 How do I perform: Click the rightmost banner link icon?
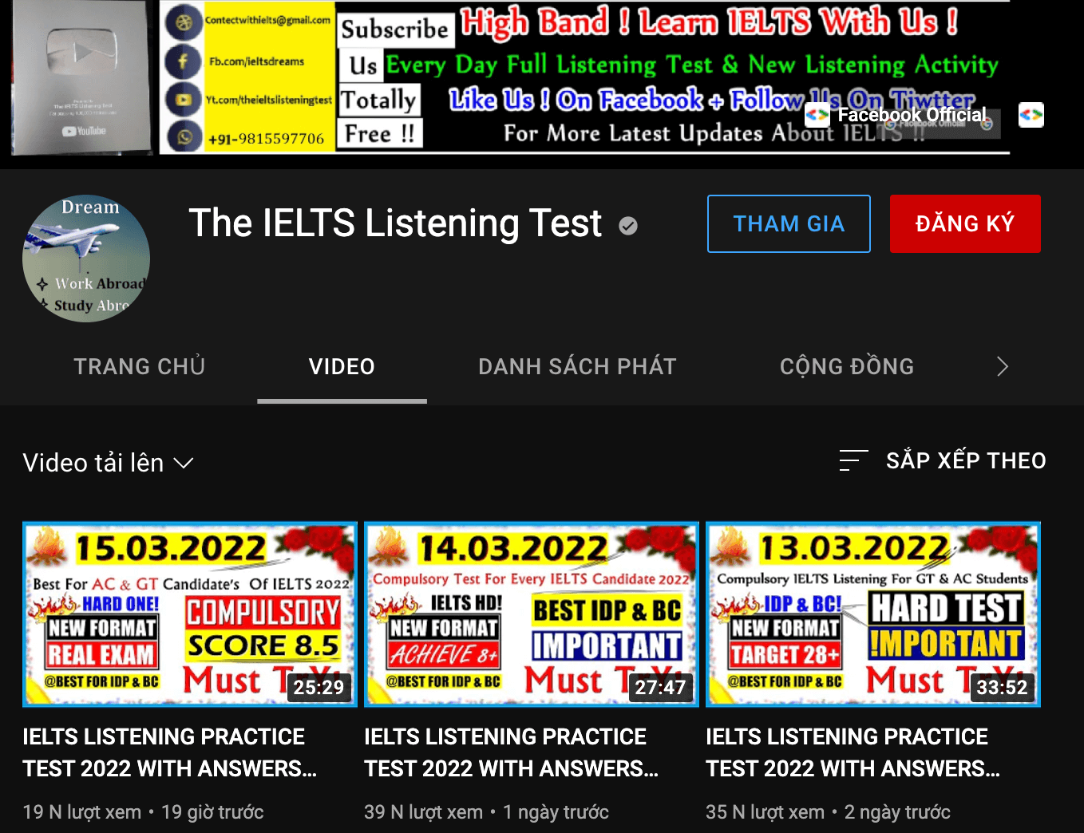[x=1031, y=116]
